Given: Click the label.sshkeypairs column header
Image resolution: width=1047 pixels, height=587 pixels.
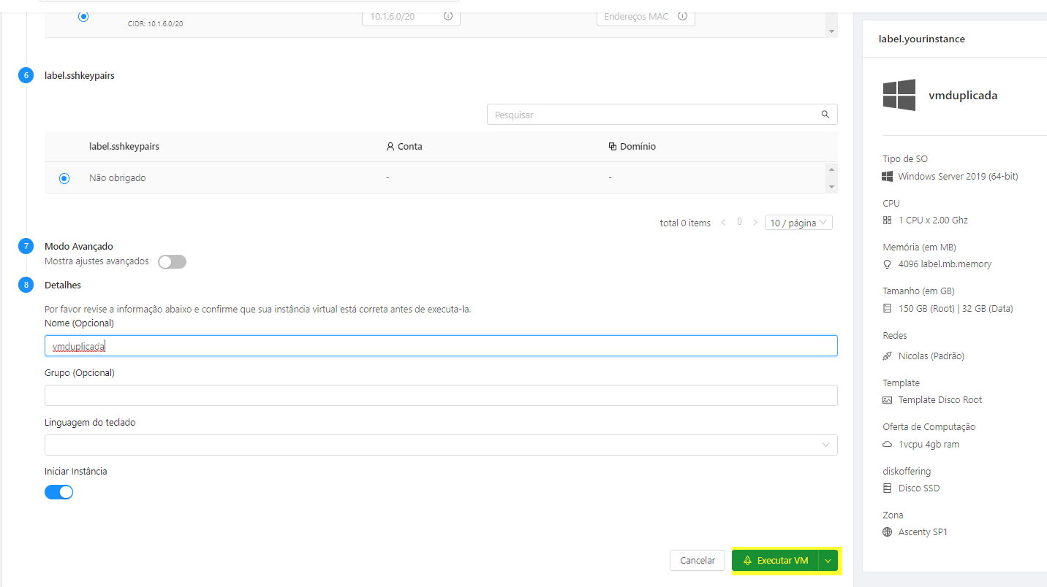Looking at the screenshot, I should [124, 146].
